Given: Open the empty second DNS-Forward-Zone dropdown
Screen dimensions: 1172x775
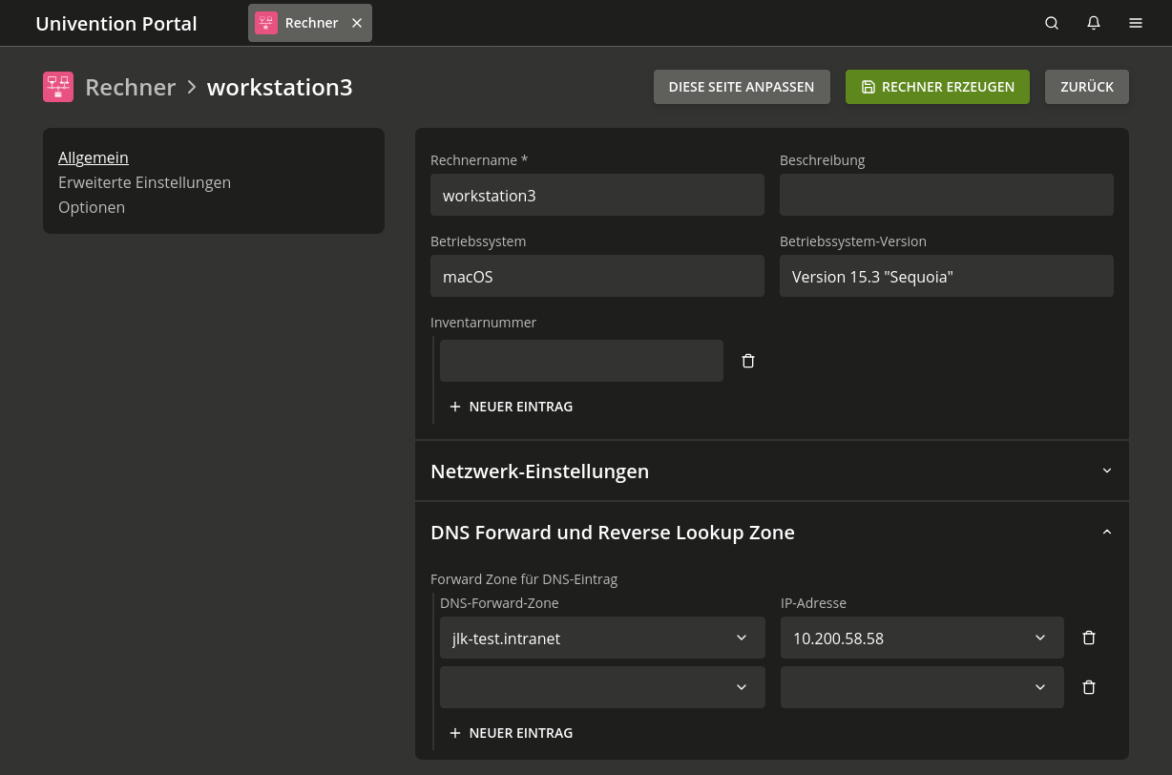Looking at the screenshot, I should (x=741, y=687).
